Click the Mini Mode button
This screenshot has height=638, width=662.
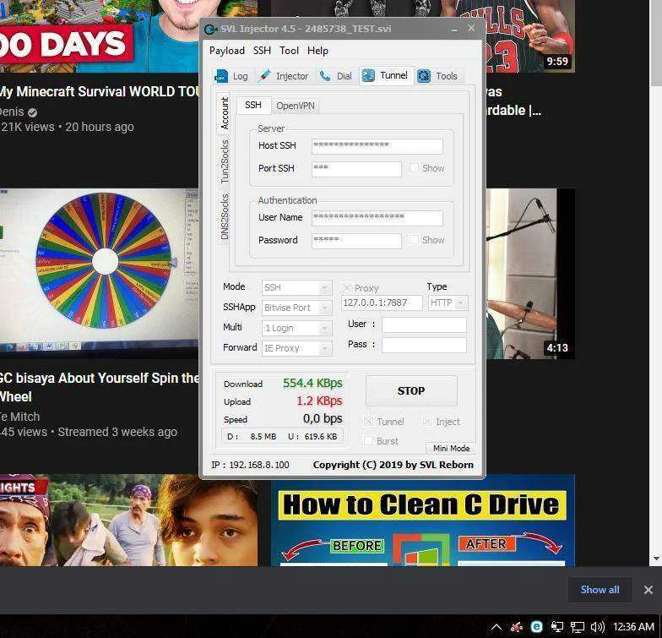[451, 448]
